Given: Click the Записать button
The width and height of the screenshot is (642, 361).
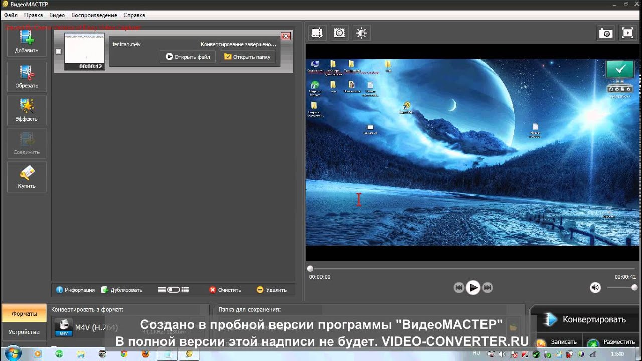Looking at the screenshot, I should click(x=558, y=342).
